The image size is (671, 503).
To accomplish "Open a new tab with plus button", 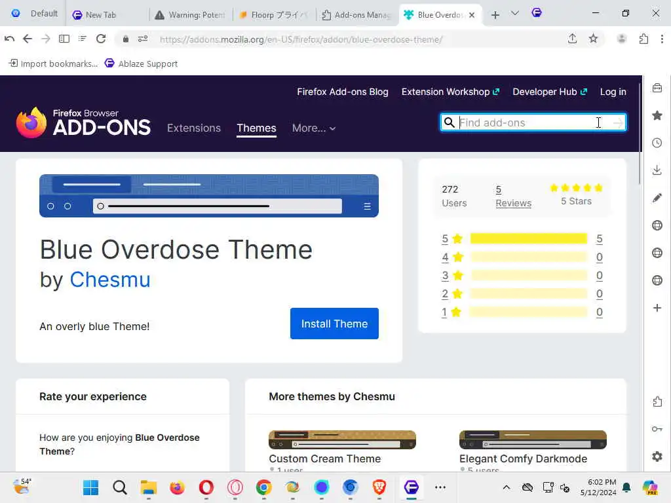I will (495, 15).
